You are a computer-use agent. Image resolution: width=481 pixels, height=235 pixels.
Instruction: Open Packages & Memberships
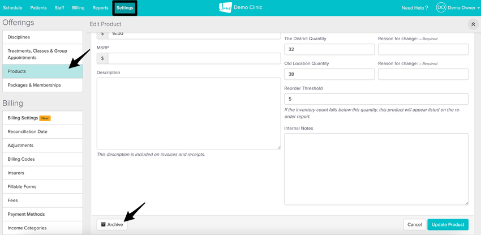pos(42,86)
